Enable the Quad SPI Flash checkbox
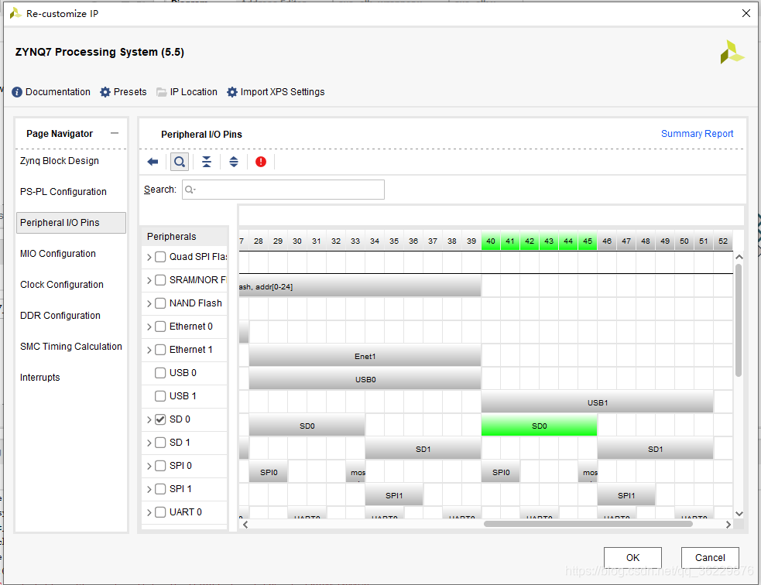The width and height of the screenshot is (761, 585). tap(160, 257)
